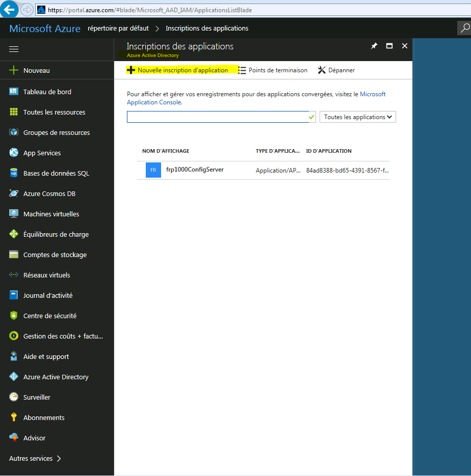Click Application/AP... type cell
Viewport: 471px width, 476px height.
tap(278, 171)
